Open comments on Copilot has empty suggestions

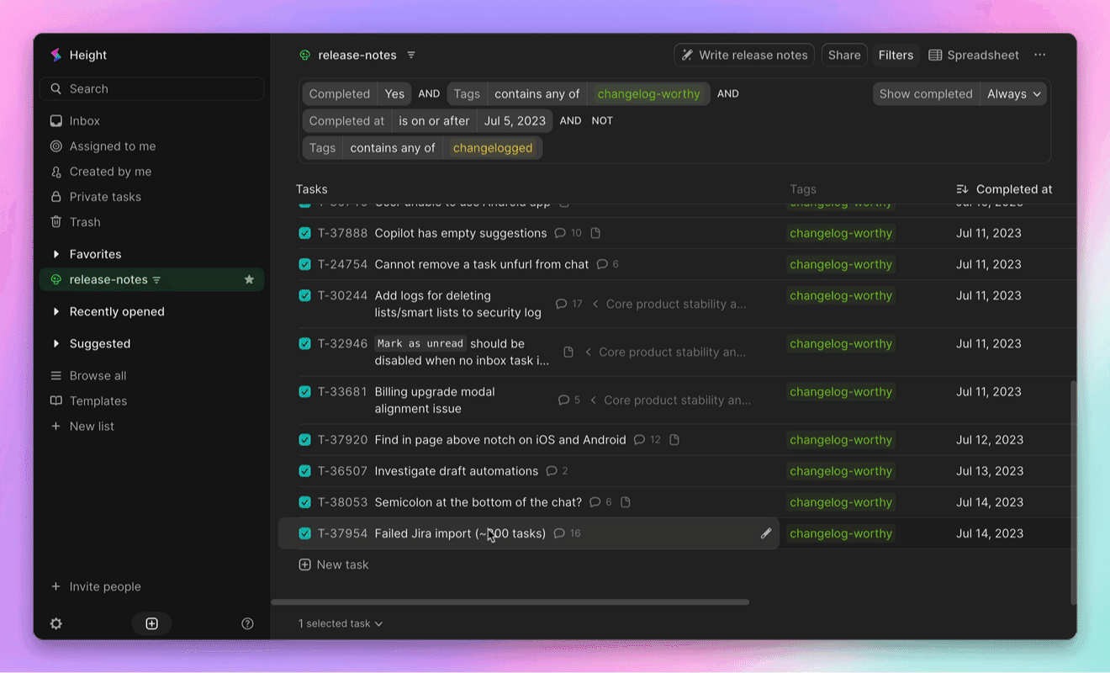pyautogui.click(x=568, y=233)
